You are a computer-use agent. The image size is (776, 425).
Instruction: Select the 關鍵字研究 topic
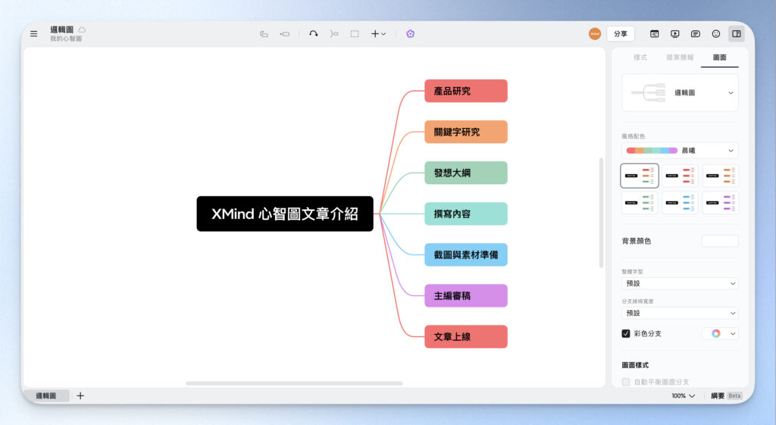pos(466,132)
